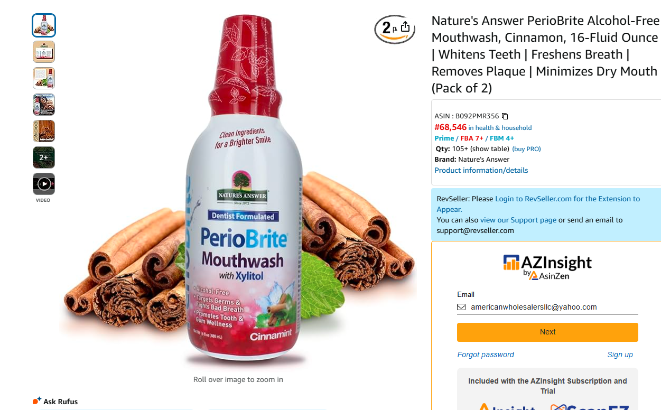
Task: Click the 2-pack Amazon smile badge
Action: (388, 29)
